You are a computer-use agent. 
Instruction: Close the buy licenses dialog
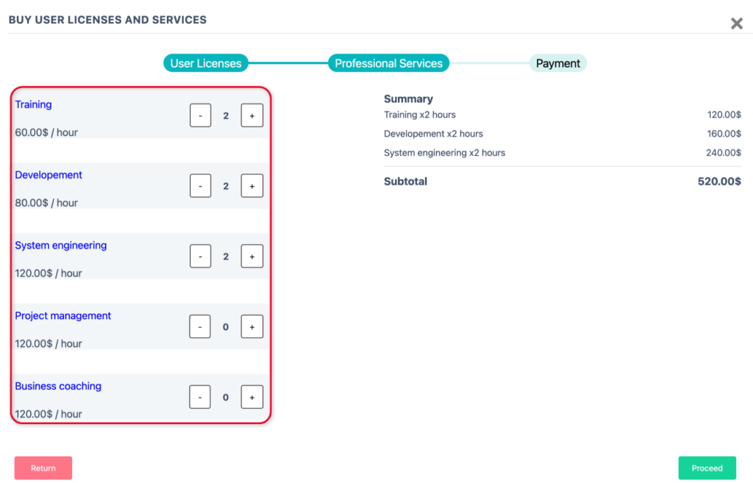(x=736, y=24)
